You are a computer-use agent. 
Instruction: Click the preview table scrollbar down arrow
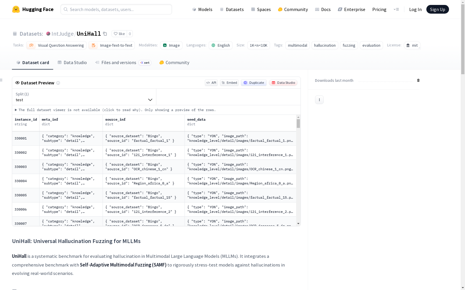pyautogui.click(x=298, y=224)
